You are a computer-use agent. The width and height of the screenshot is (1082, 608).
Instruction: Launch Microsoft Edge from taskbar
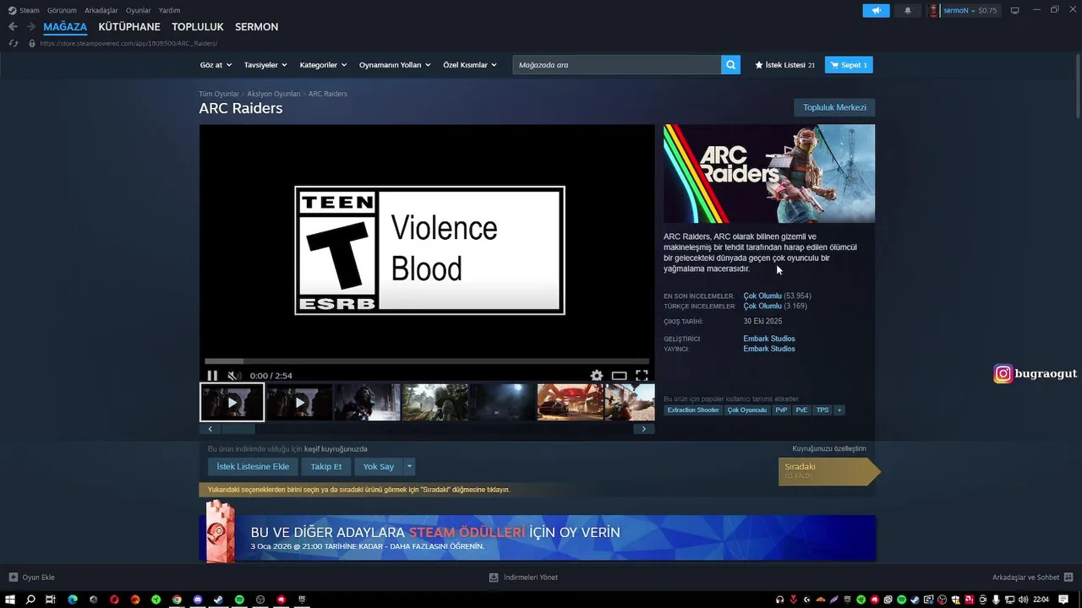pyautogui.click(x=73, y=600)
